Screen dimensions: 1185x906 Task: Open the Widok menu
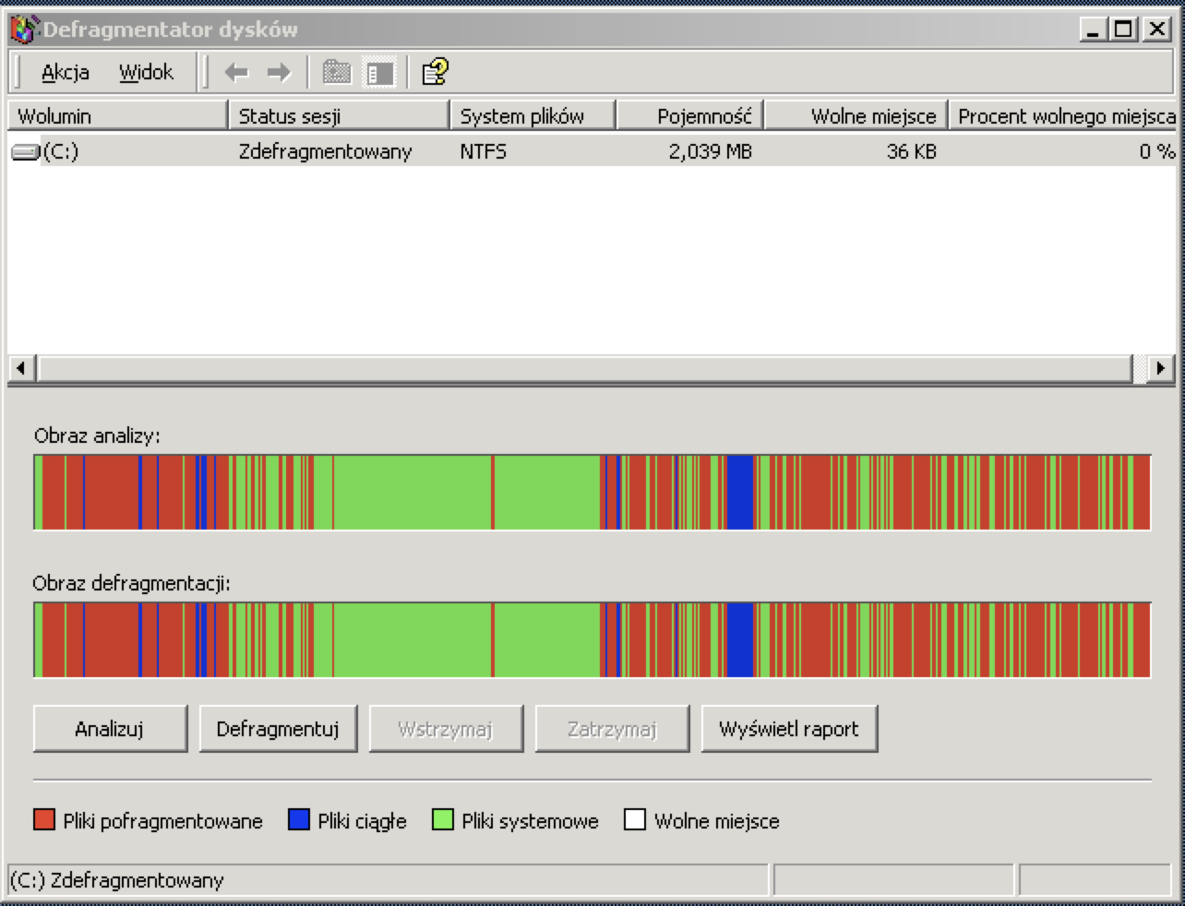[x=146, y=72]
